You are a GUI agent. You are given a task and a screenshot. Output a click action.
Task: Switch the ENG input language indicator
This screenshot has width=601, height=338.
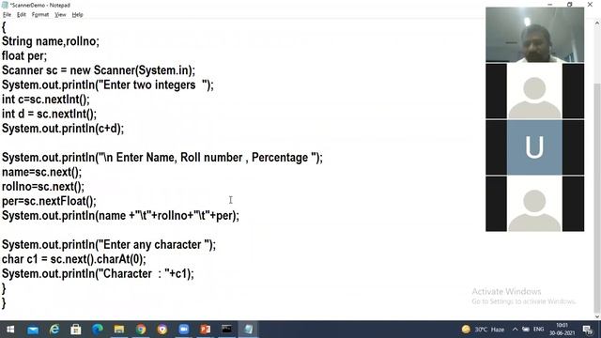tap(538, 330)
